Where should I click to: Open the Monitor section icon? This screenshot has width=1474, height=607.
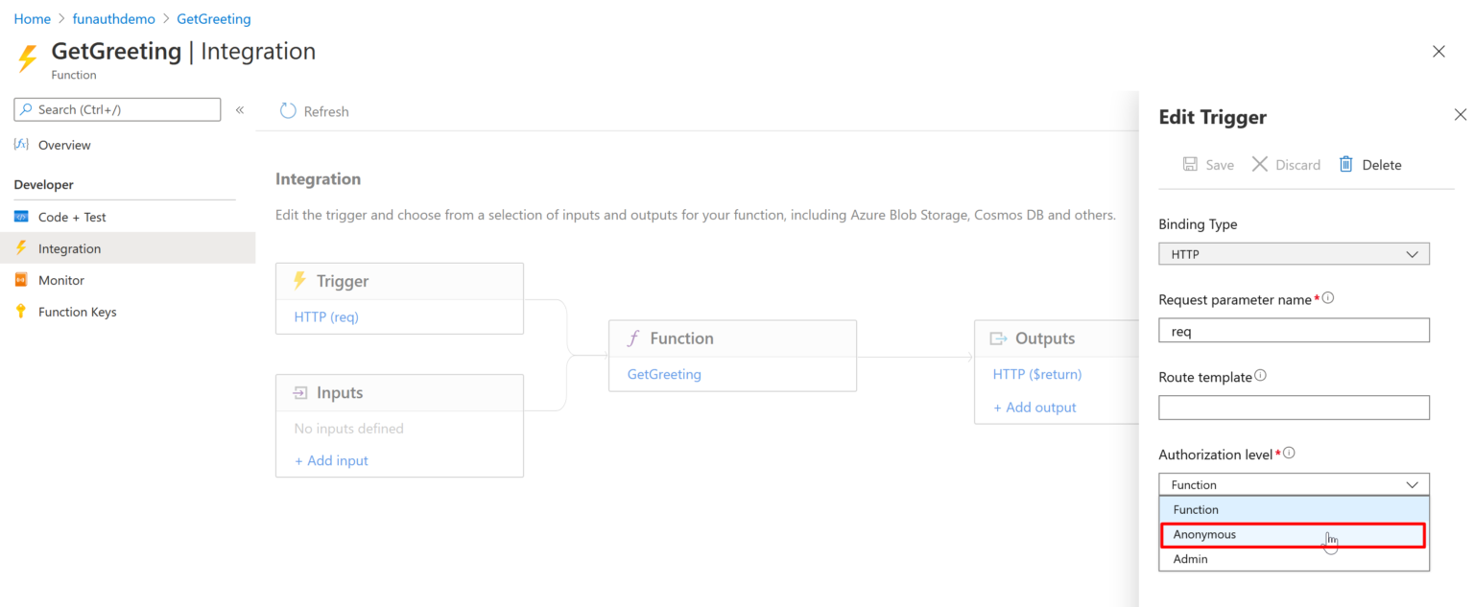pos(22,279)
